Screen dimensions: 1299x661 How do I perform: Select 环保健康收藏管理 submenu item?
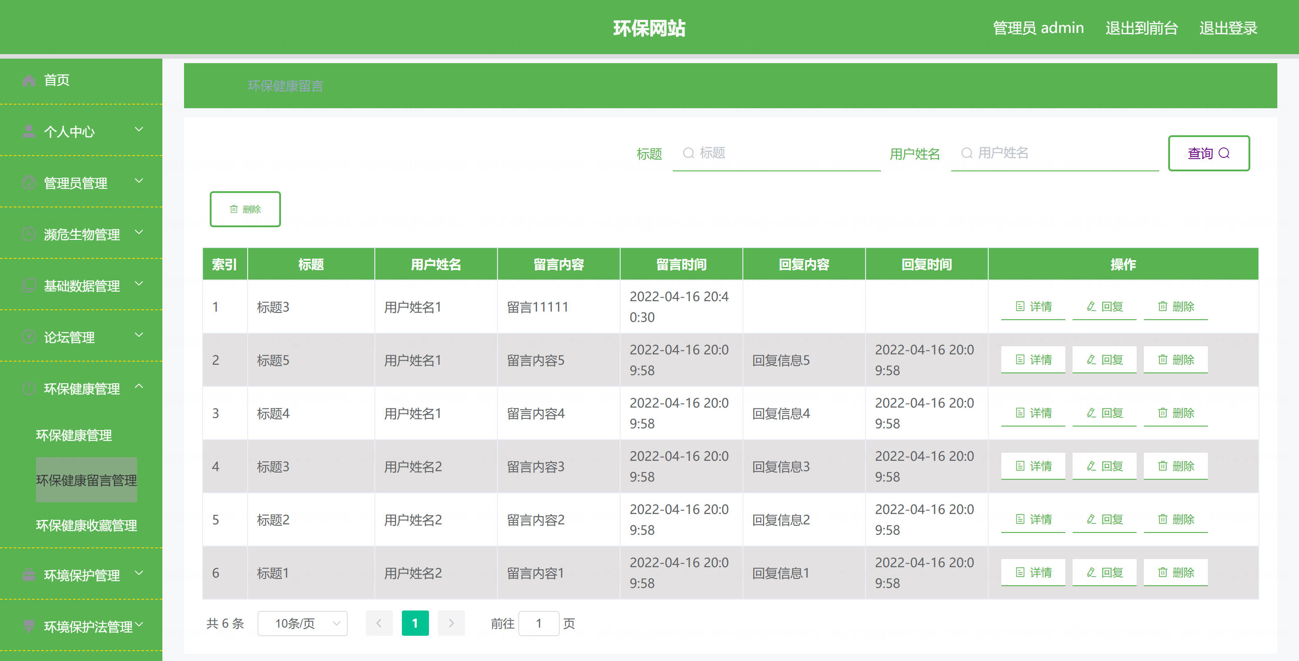[x=86, y=525]
